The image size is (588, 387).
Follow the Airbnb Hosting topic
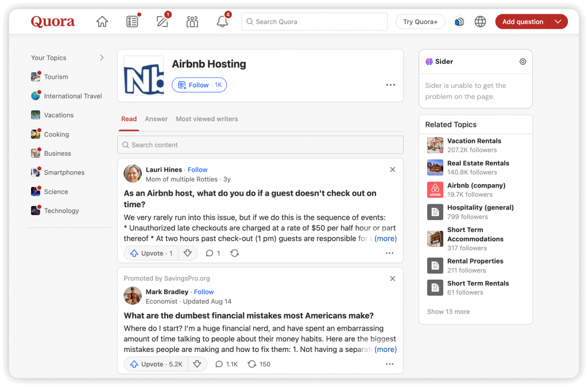pos(199,85)
